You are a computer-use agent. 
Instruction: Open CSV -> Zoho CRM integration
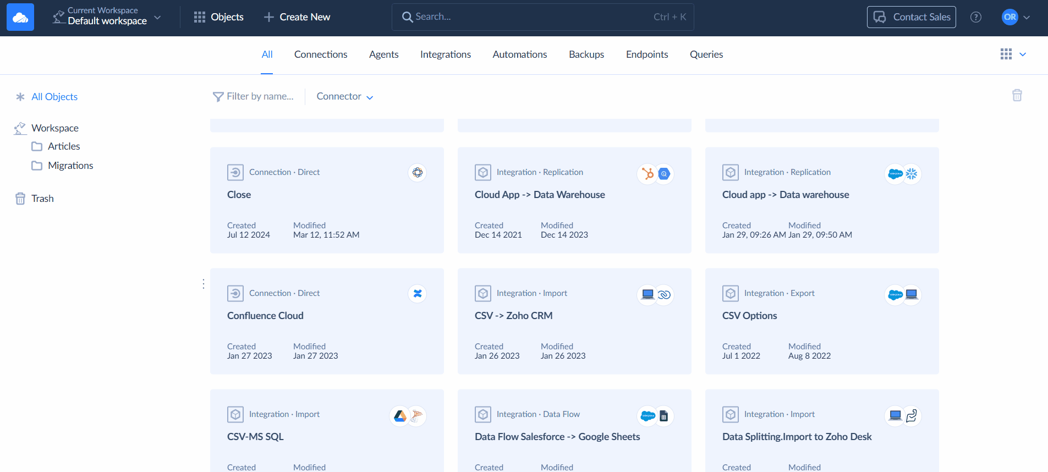pos(514,316)
